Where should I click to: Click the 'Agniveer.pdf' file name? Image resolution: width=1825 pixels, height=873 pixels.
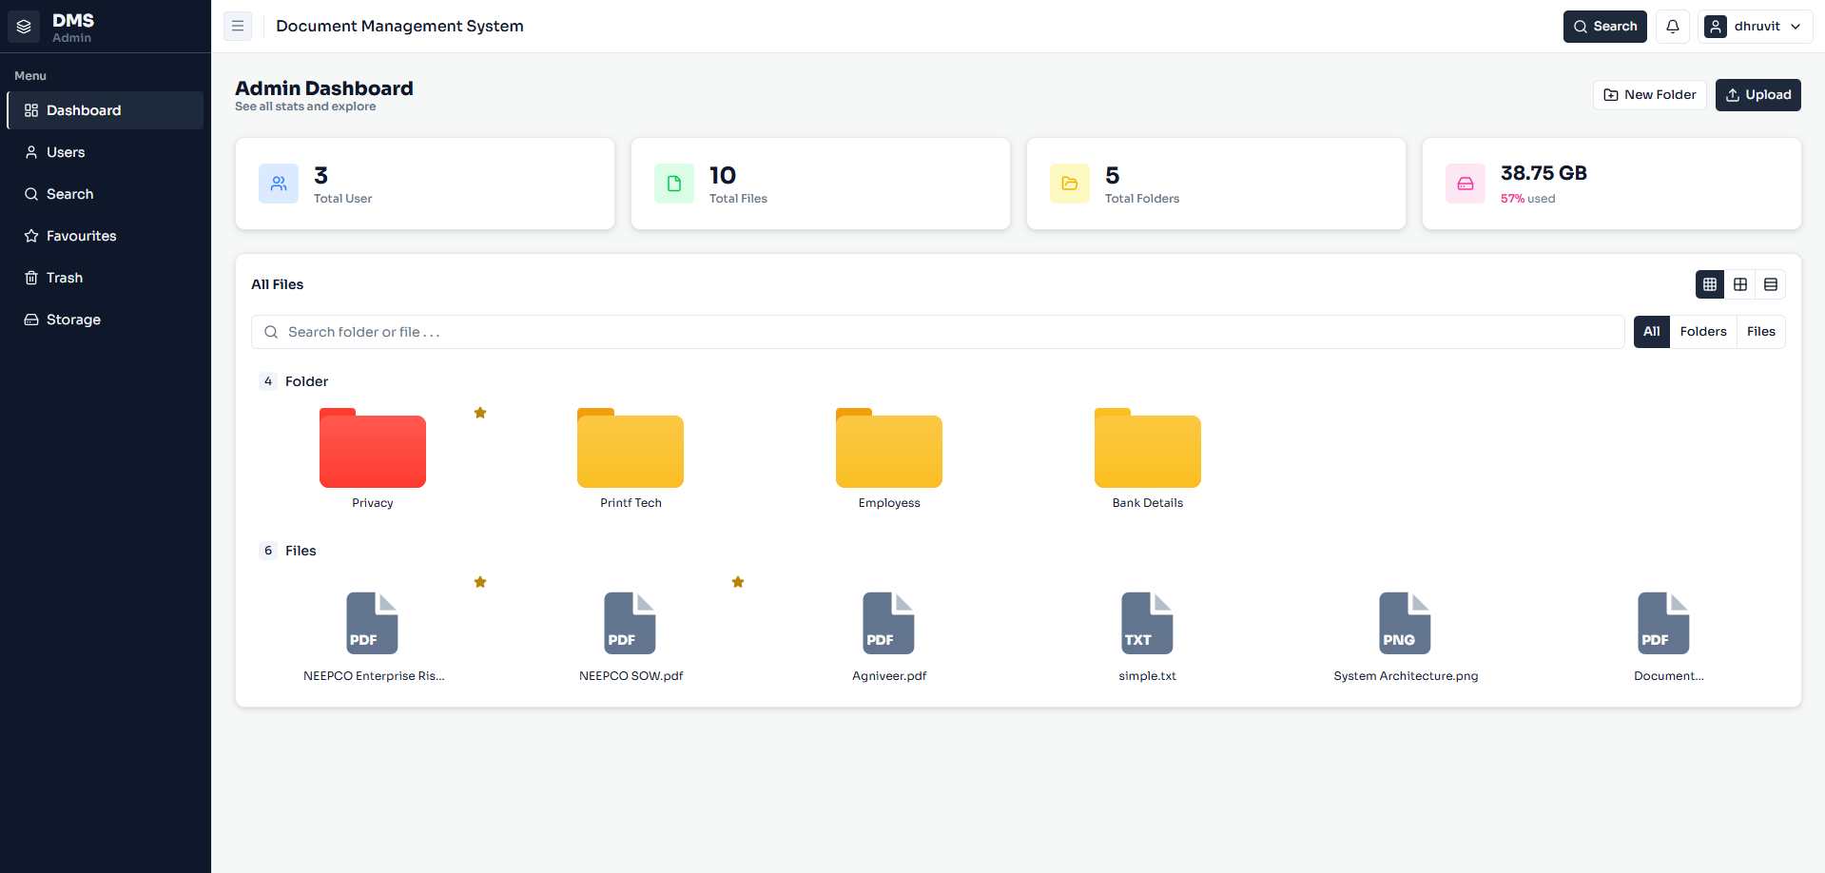coord(889,676)
